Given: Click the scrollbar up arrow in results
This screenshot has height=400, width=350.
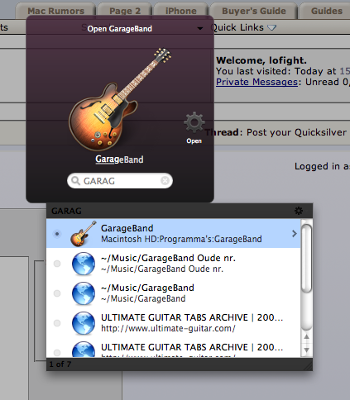Looking at the screenshot, I should coord(306,336).
